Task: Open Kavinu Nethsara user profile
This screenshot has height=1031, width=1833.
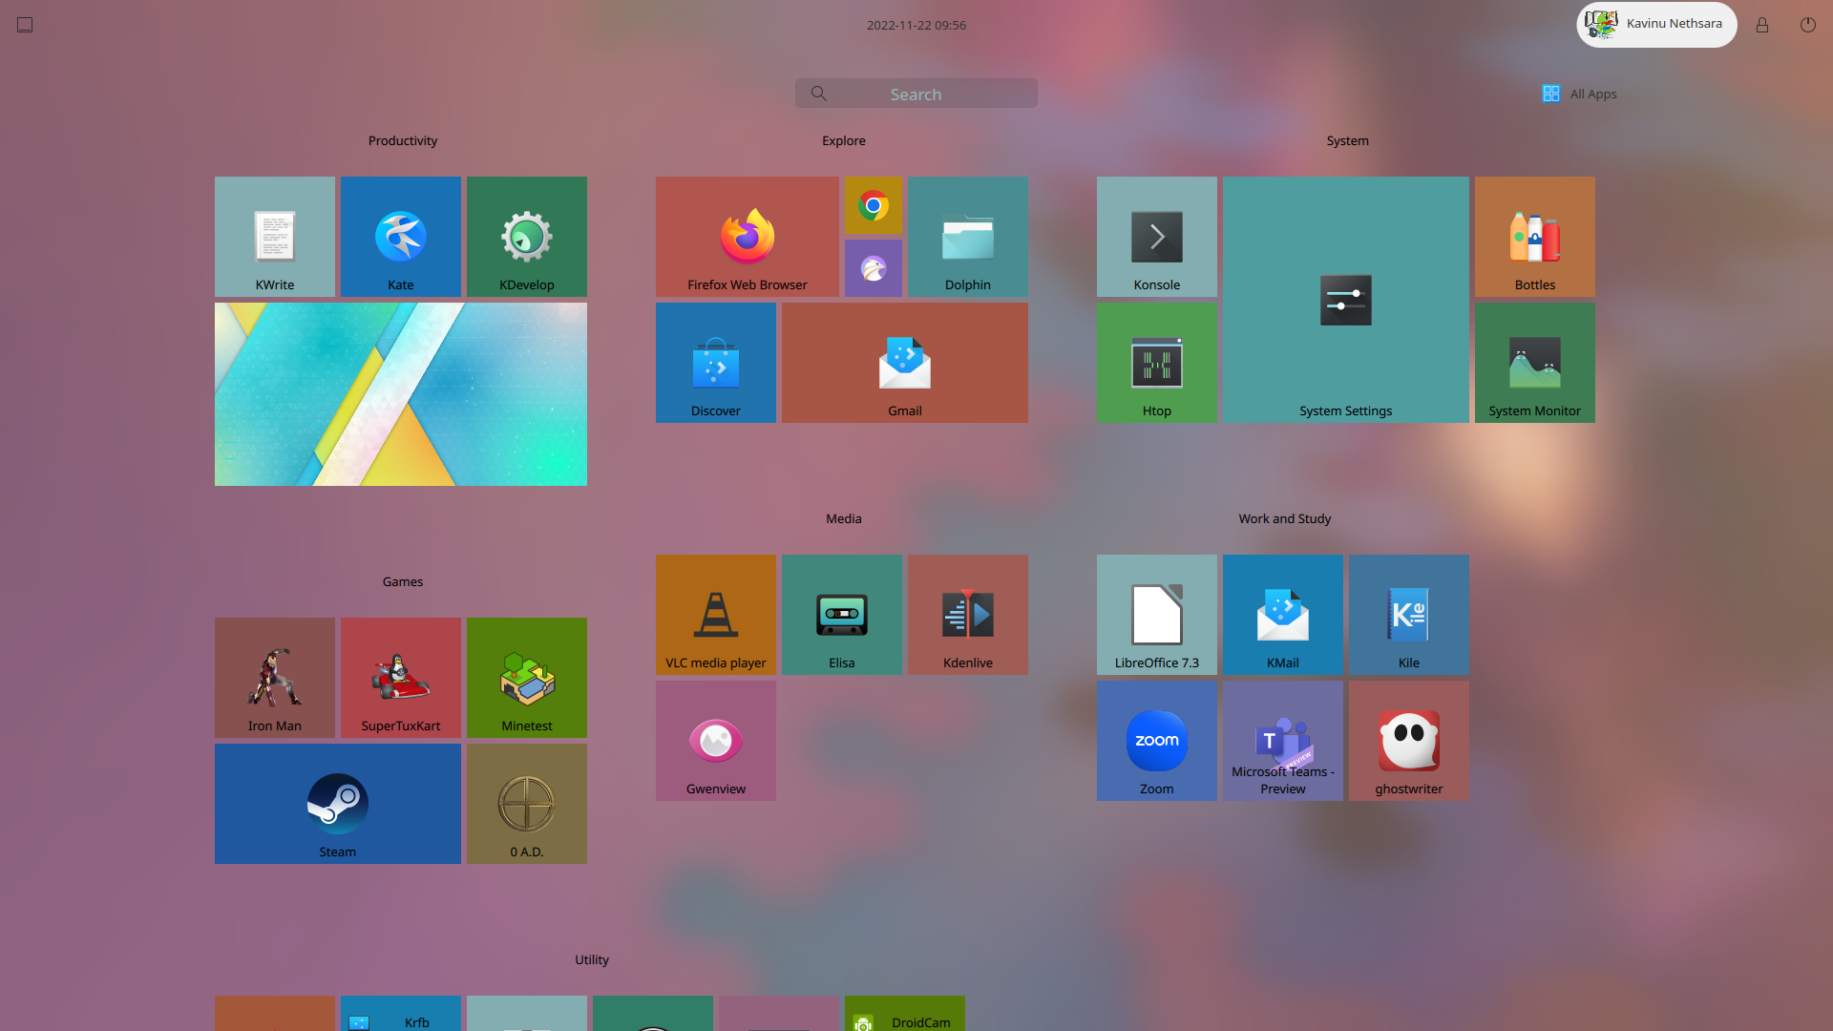Action: [x=1656, y=24]
